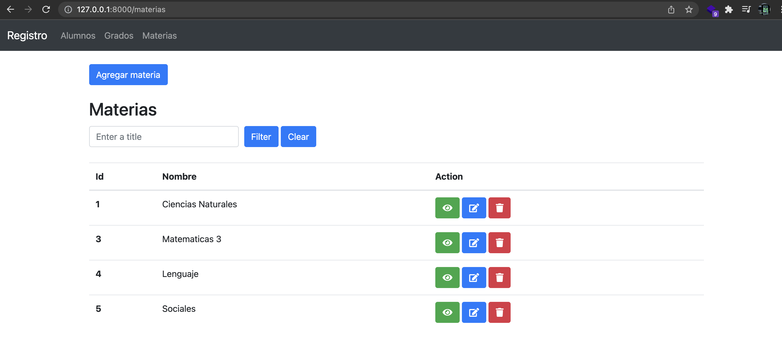Select the Ciencias Naturales name cell

(199, 204)
